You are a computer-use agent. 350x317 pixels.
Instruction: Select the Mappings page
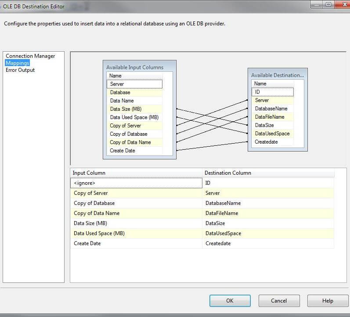coord(18,63)
